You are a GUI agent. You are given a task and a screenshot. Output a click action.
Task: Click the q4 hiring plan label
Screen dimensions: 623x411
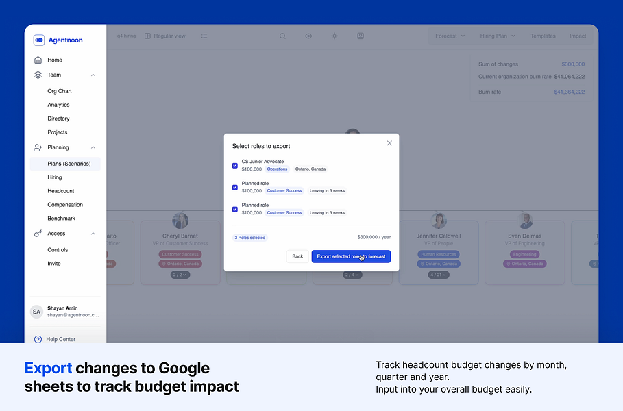(x=126, y=36)
